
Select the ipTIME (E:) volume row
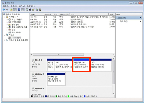click(72, 22)
